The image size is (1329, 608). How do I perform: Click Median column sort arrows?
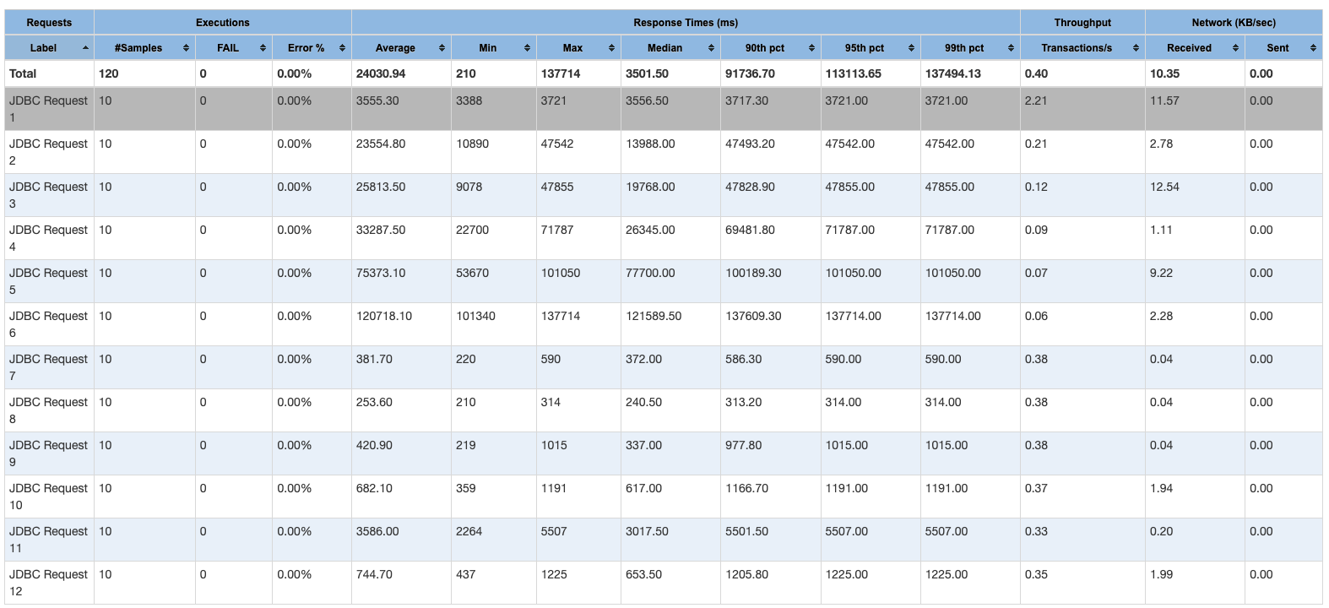pyautogui.click(x=711, y=48)
